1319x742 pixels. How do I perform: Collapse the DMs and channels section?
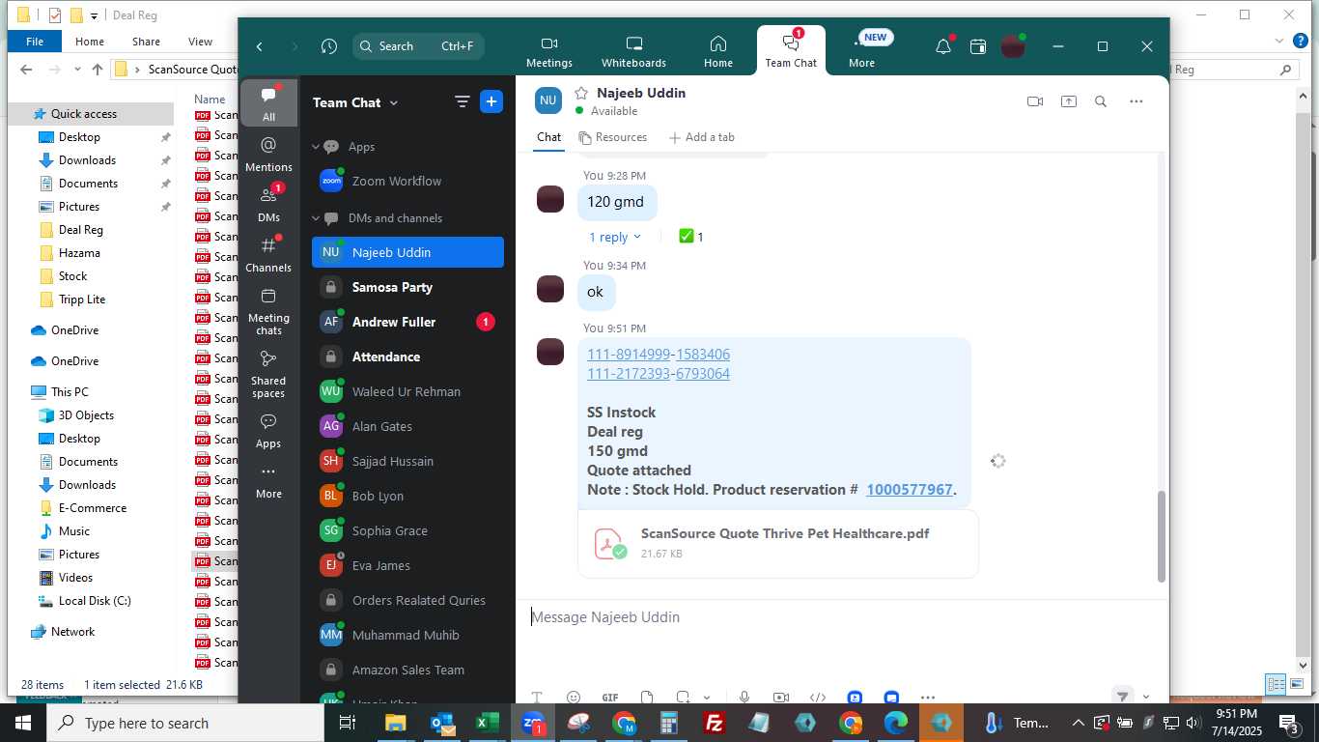(316, 218)
